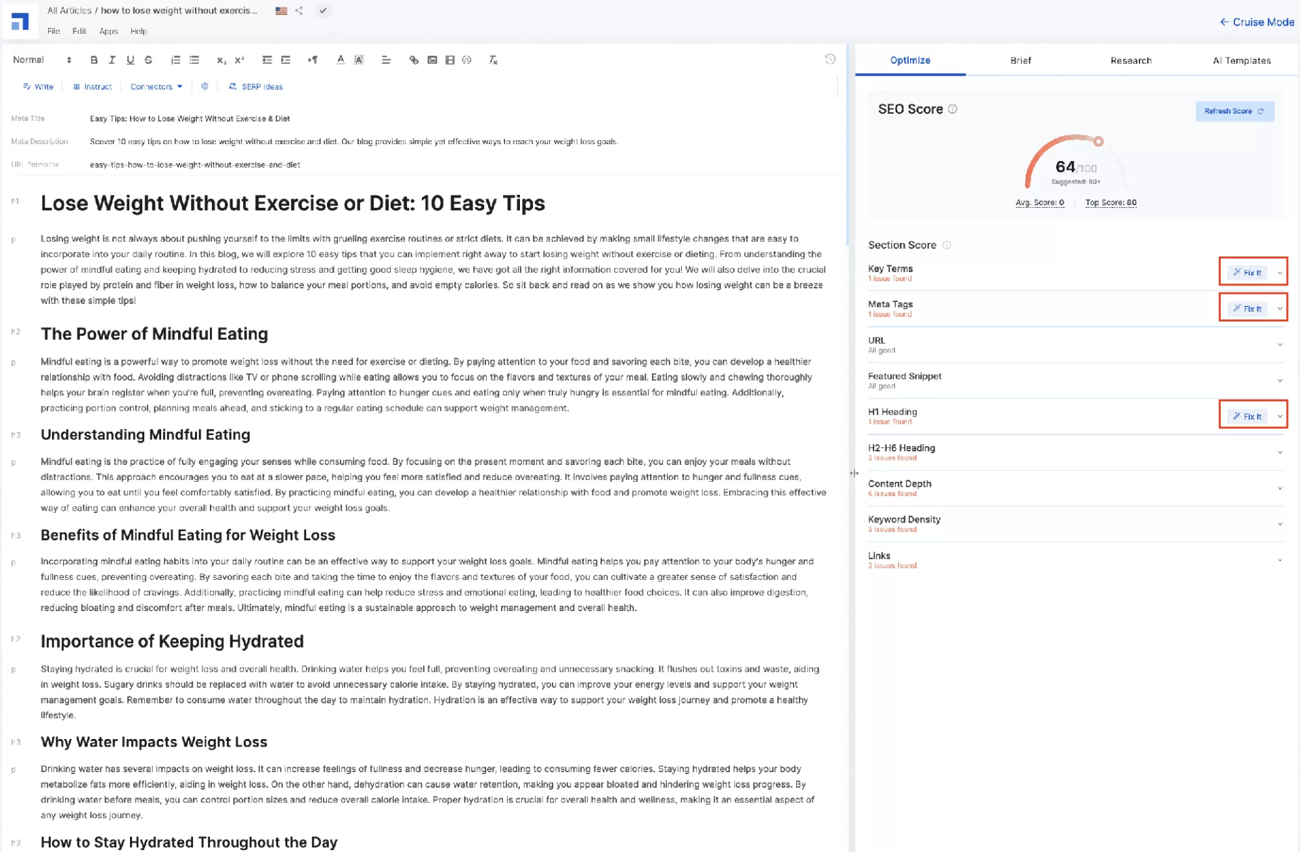Open the Normal paragraph style dropdown

pyautogui.click(x=41, y=60)
